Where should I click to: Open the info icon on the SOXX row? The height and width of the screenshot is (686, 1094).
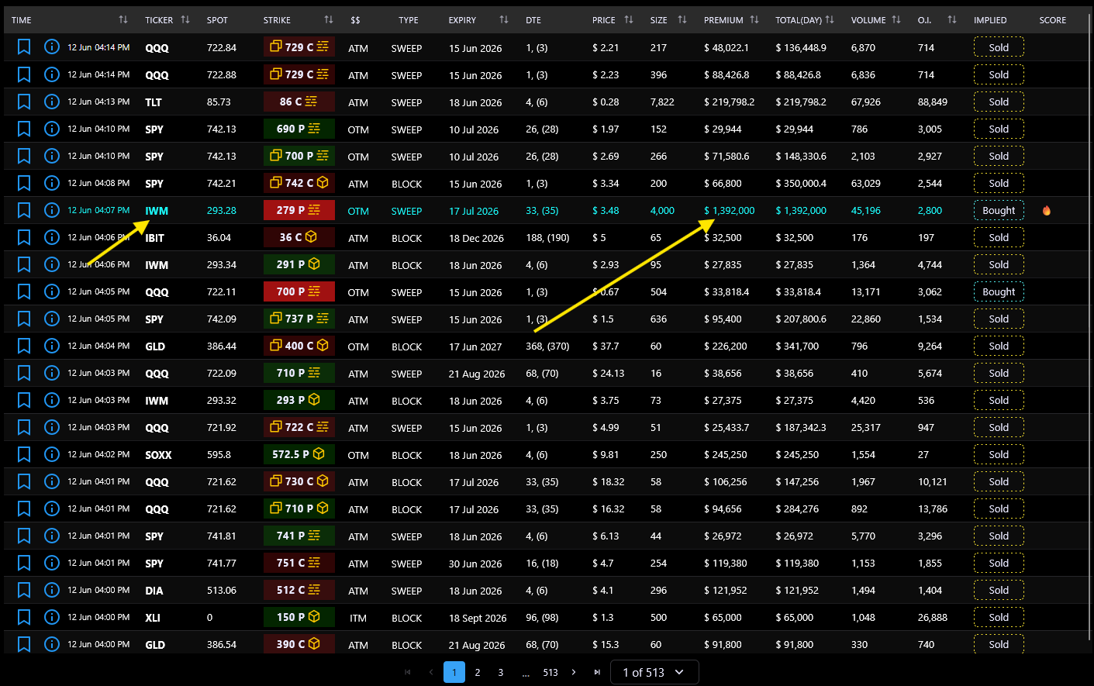[x=52, y=454]
